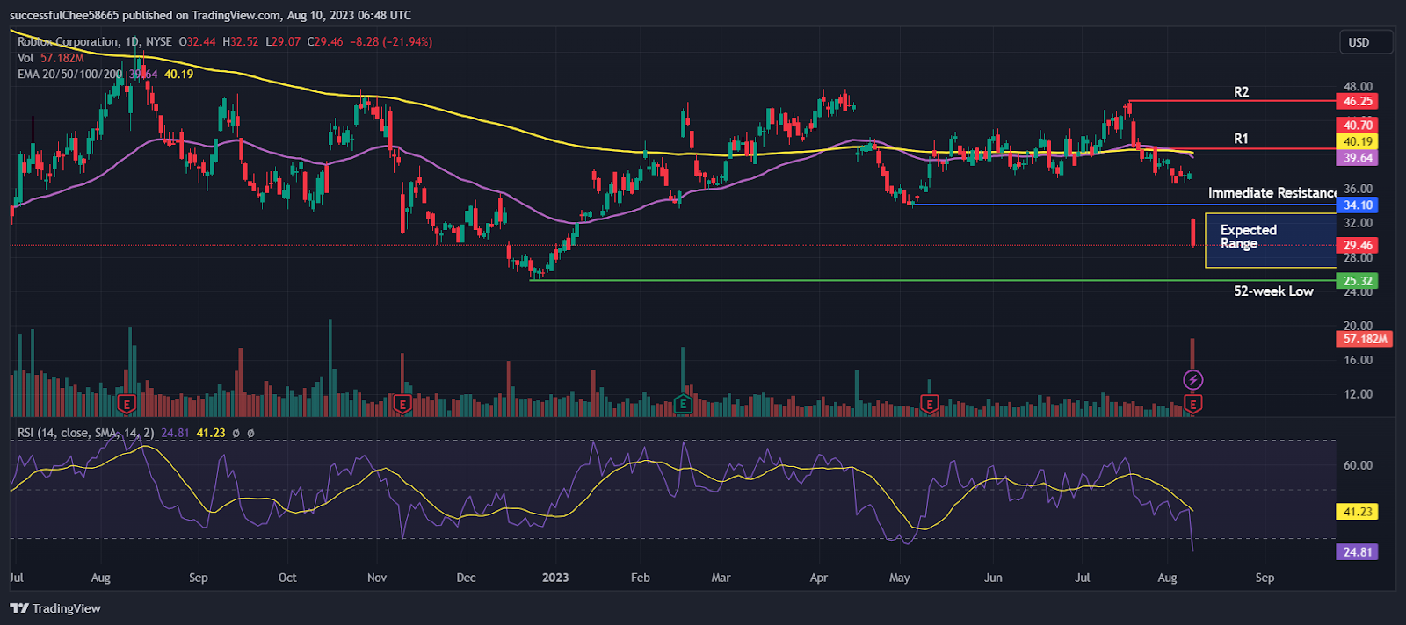The image size is (1406, 625).
Task: Click the red 46.25 price tag
Action: (1358, 102)
